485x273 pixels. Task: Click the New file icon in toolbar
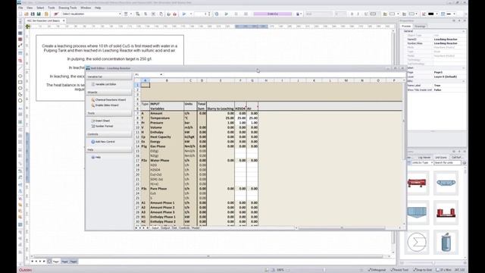coord(20,14)
